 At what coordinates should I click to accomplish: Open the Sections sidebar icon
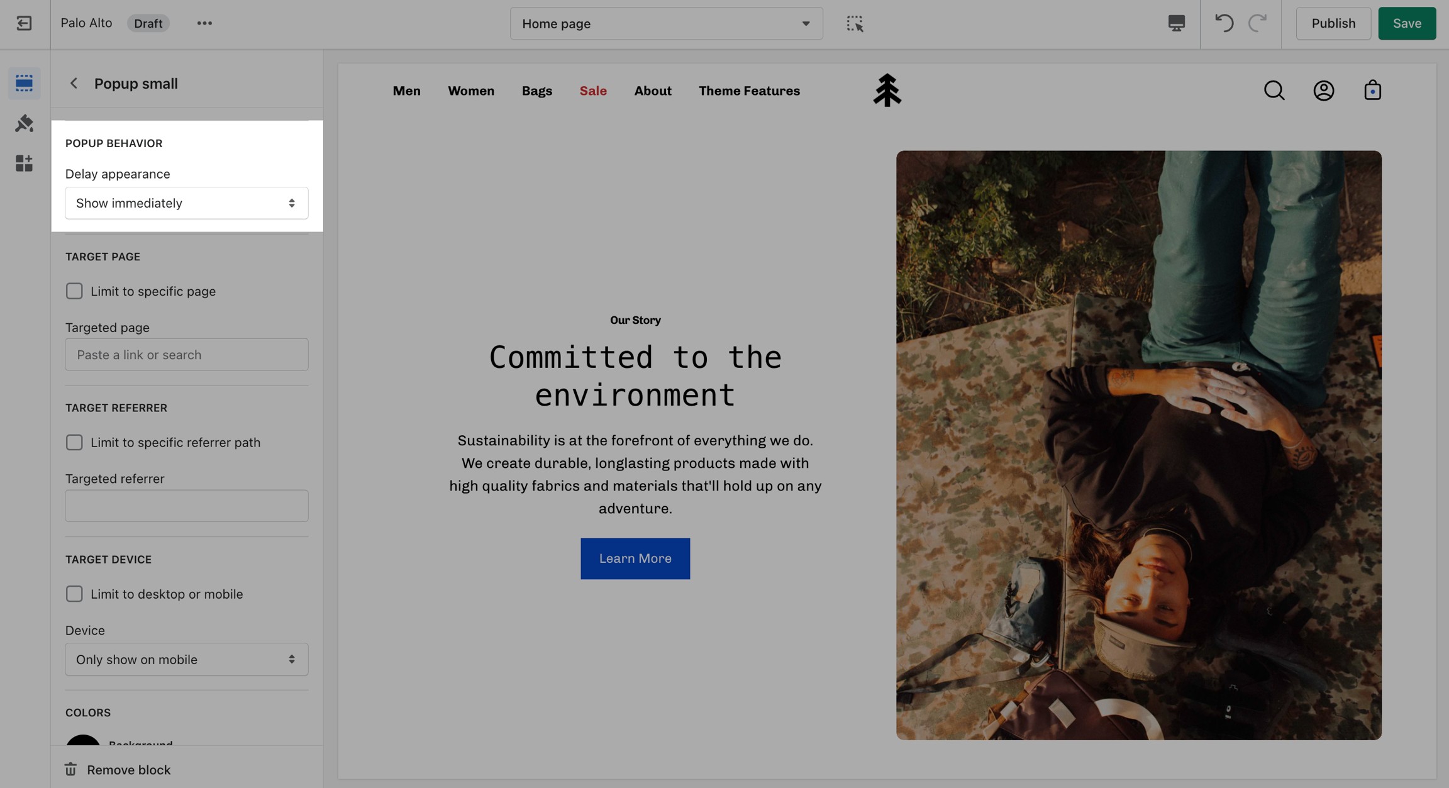(x=24, y=83)
